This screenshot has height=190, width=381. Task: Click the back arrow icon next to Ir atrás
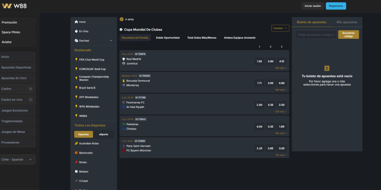(122, 19)
